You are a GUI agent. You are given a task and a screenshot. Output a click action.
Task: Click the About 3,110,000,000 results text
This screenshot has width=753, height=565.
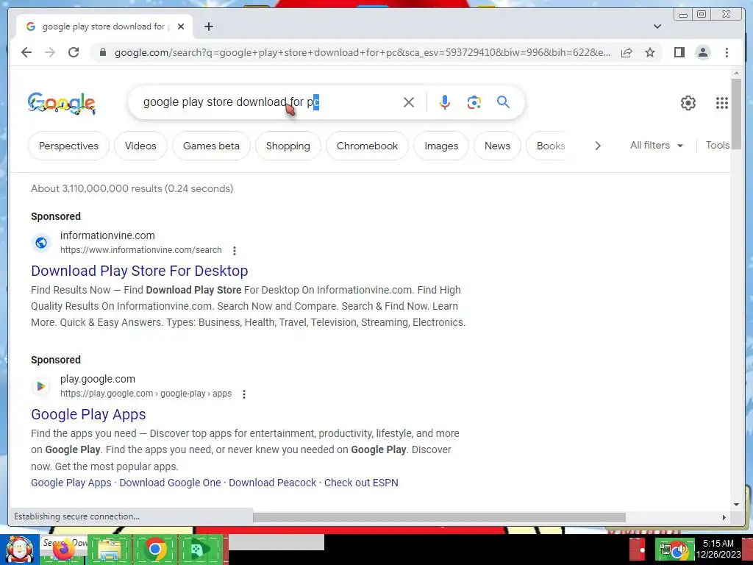point(132,188)
